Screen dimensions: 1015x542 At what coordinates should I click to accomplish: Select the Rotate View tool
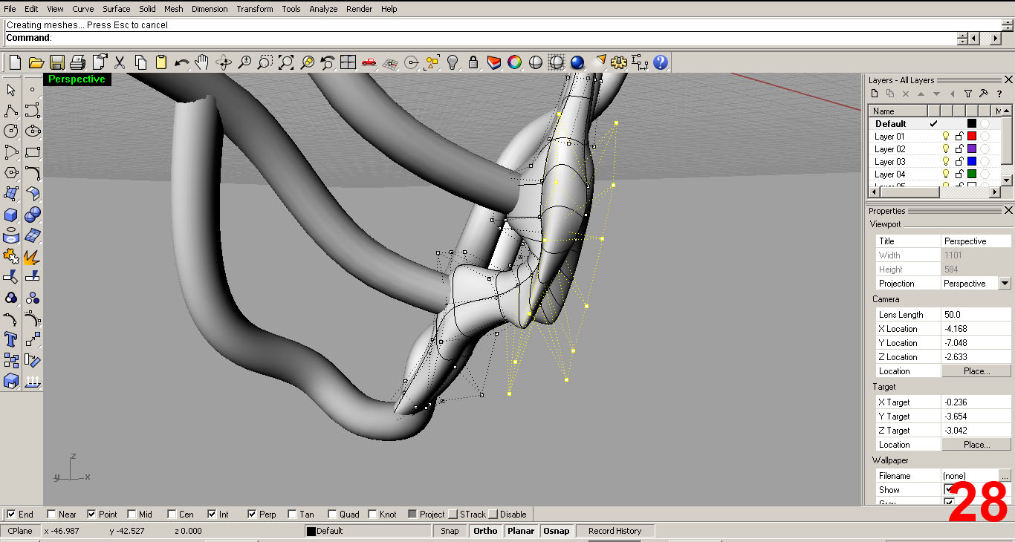tap(224, 62)
